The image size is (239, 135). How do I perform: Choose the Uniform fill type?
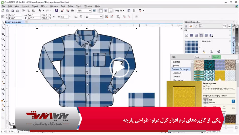(x=192, y=35)
